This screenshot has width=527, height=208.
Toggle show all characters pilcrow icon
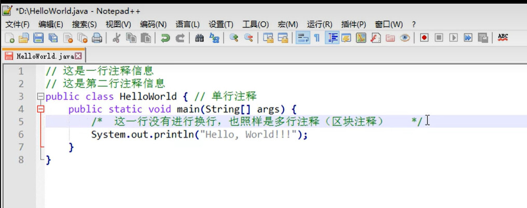click(316, 38)
